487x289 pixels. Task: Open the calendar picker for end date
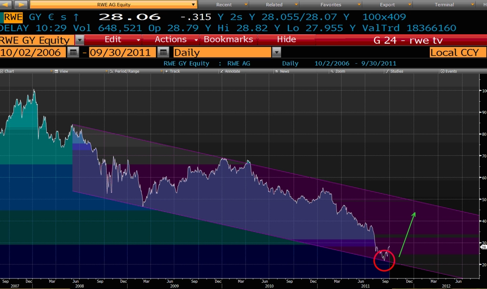click(163, 52)
